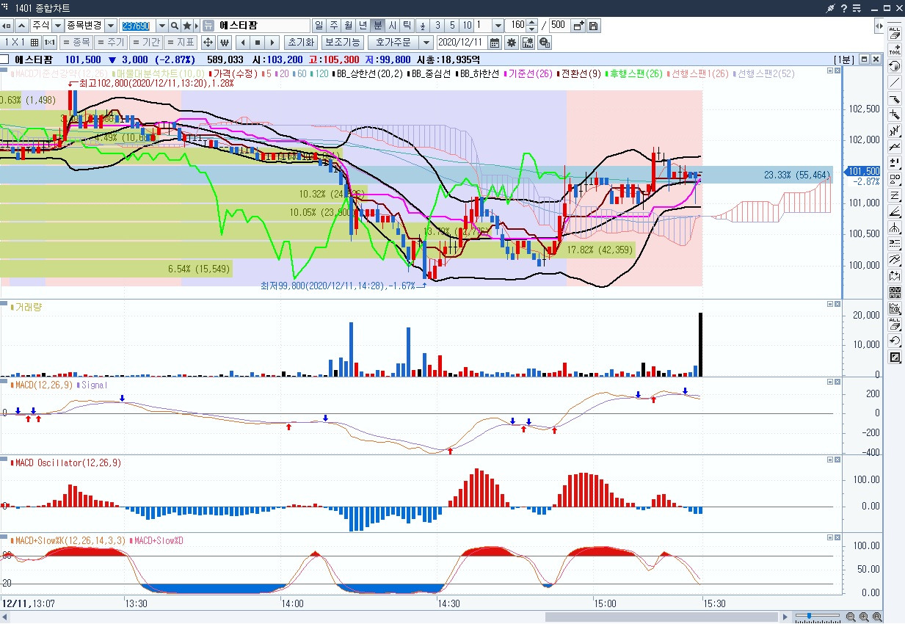
Task: Click the add TOOL icon in sidebar
Action: coord(895,50)
